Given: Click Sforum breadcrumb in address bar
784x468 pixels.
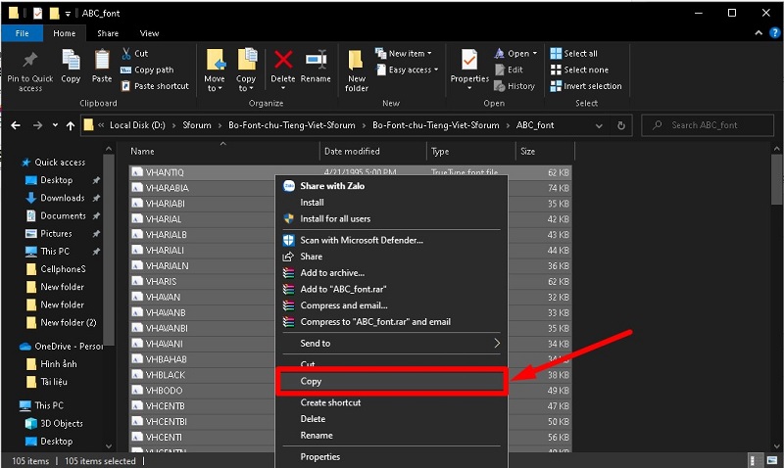Looking at the screenshot, I should (197, 125).
